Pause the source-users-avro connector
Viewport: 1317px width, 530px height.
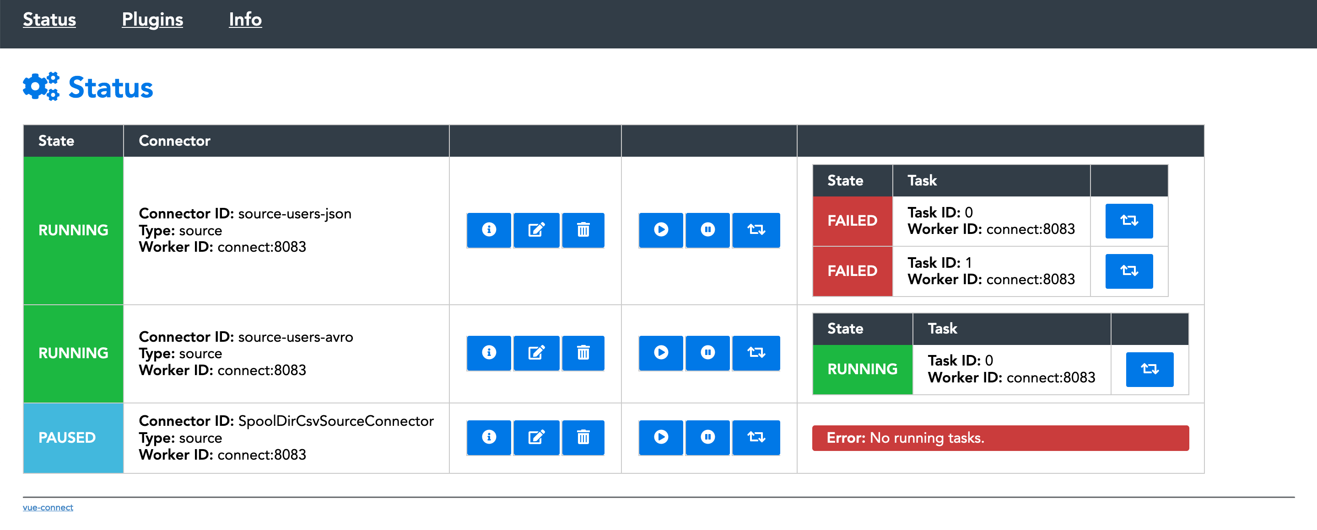click(707, 353)
